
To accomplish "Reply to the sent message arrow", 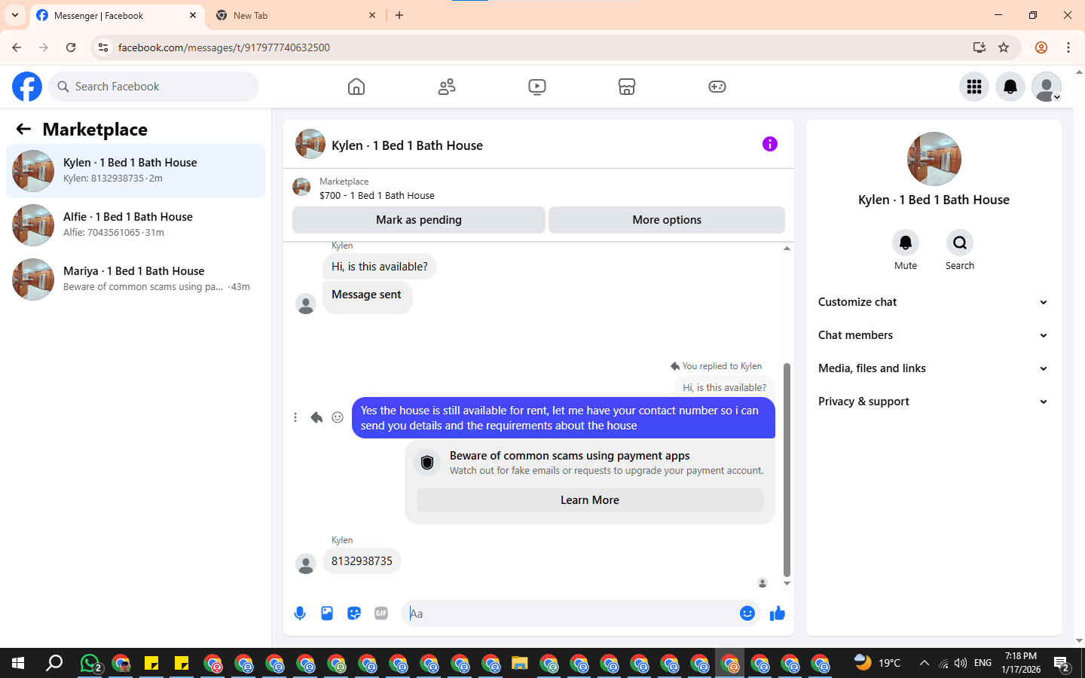I will [x=316, y=417].
